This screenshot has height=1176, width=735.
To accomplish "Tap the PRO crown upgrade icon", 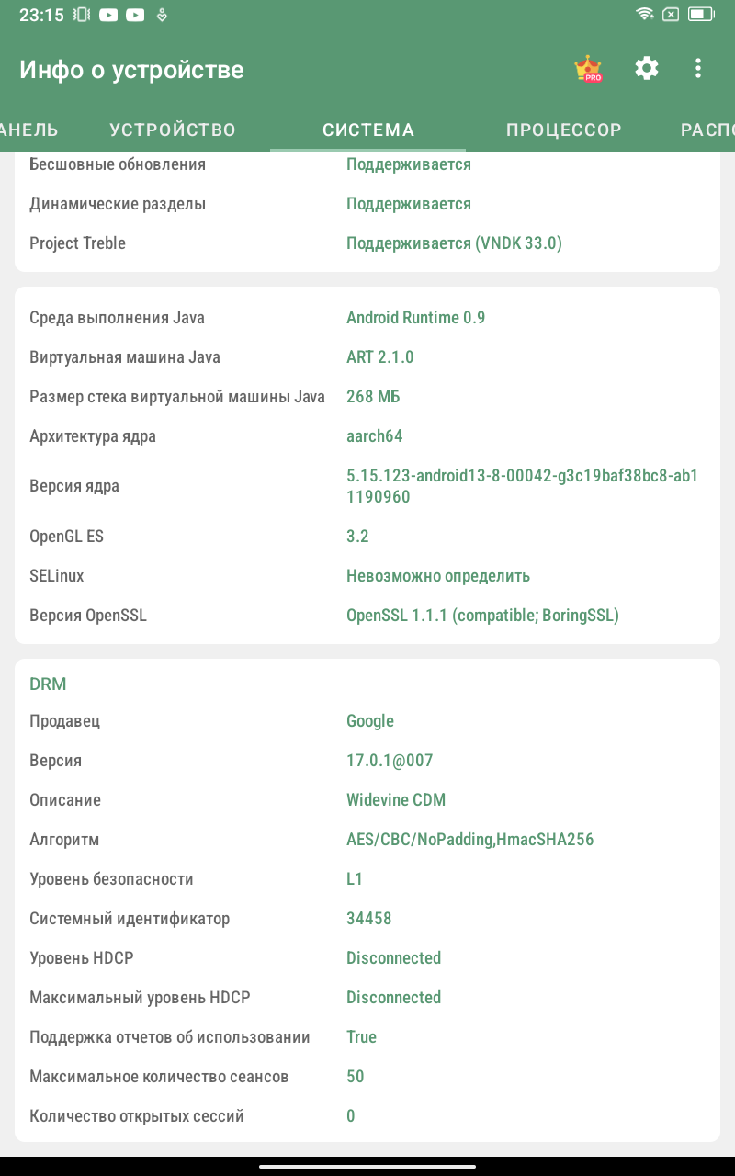I will pos(587,69).
